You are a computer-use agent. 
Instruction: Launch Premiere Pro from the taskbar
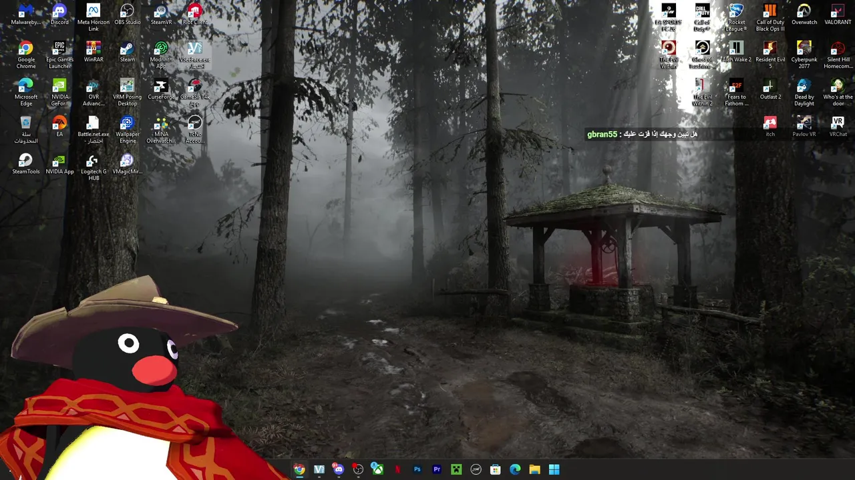point(437,469)
